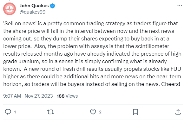
Task: Click the Nov 27, 2023 date
Action: [x=39, y=96]
